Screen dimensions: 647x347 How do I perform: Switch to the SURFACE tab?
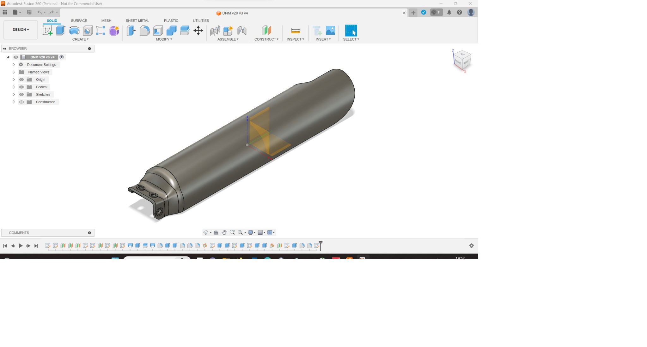[x=79, y=21]
